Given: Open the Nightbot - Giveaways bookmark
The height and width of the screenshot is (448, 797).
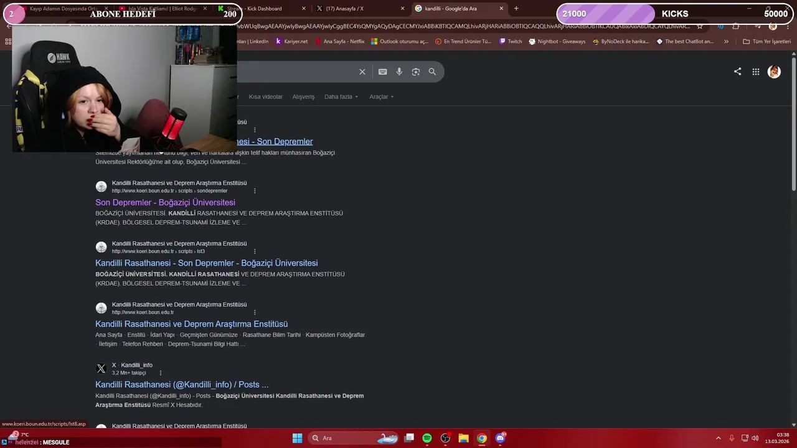Looking at the screenshot, I should click(557, 42).
